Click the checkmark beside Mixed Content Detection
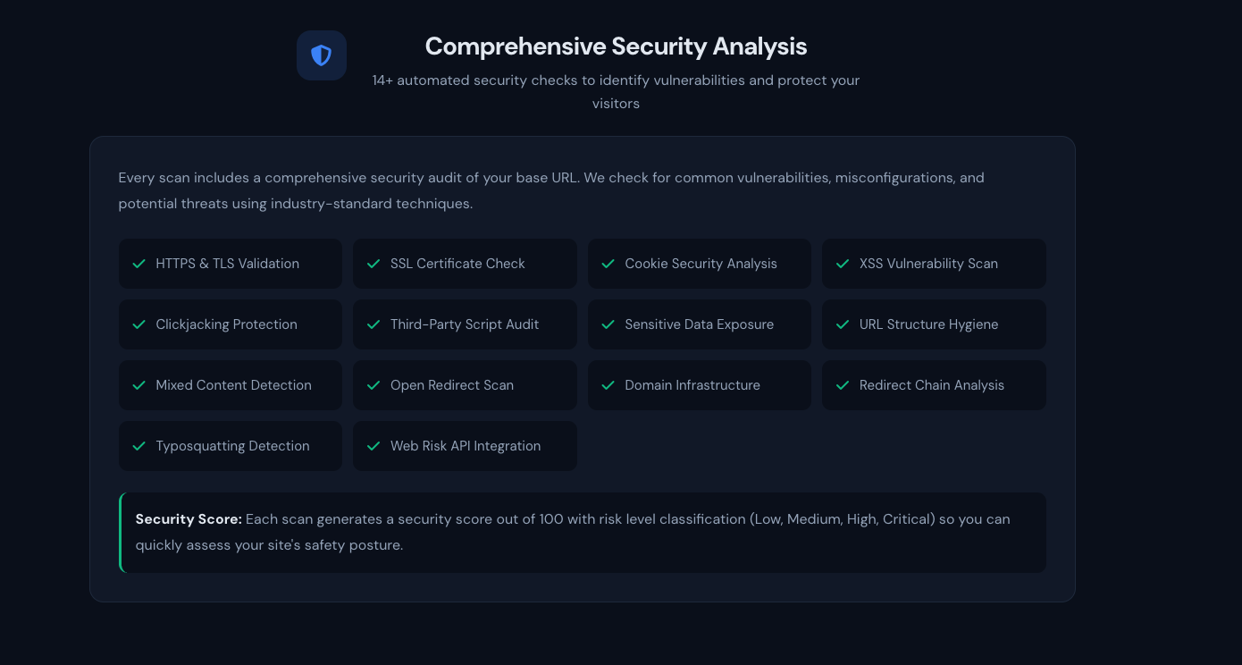The image size is (1242, 665). pyautogui.click(x=138, y=385)
